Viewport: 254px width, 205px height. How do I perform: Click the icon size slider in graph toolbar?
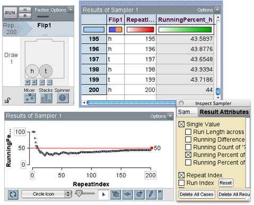tap(85, 193)
